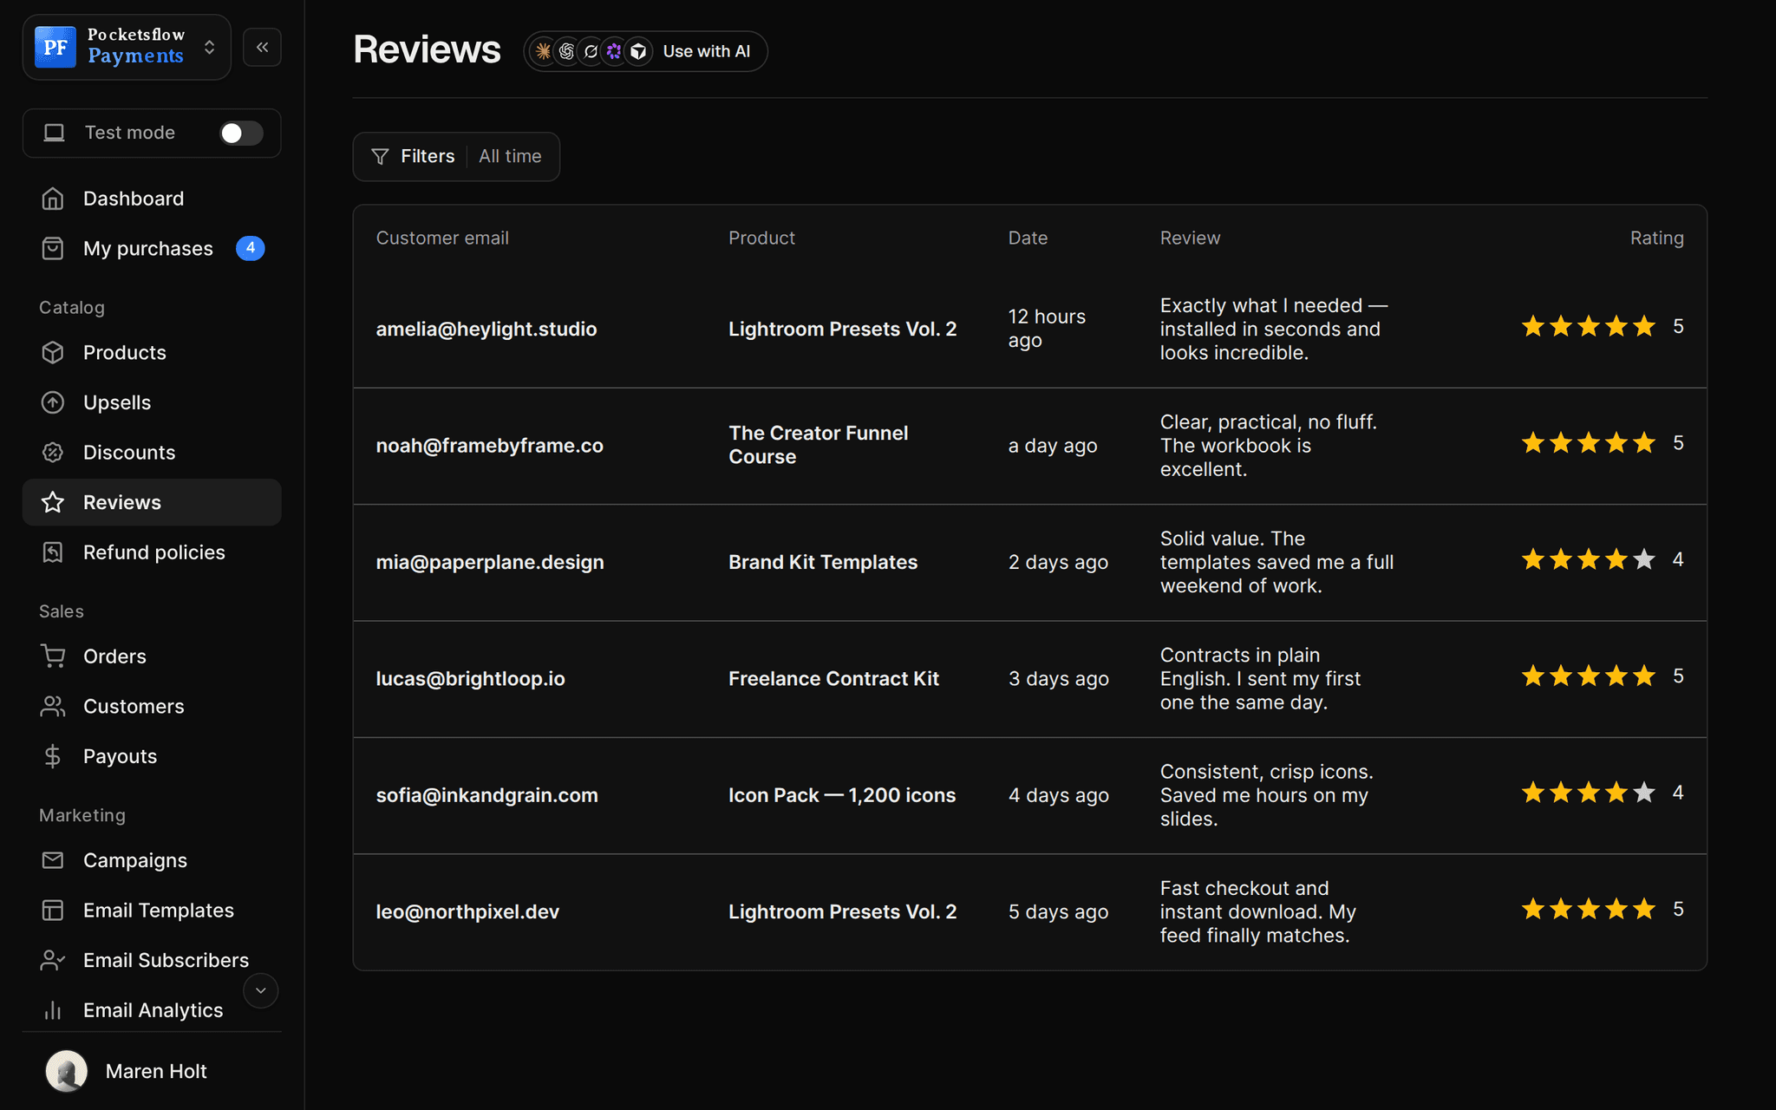The width and height of the screenshot is (1776, 1110).
Task: Go to Orders in the sidebar
Action: click(x=152, y=656)
